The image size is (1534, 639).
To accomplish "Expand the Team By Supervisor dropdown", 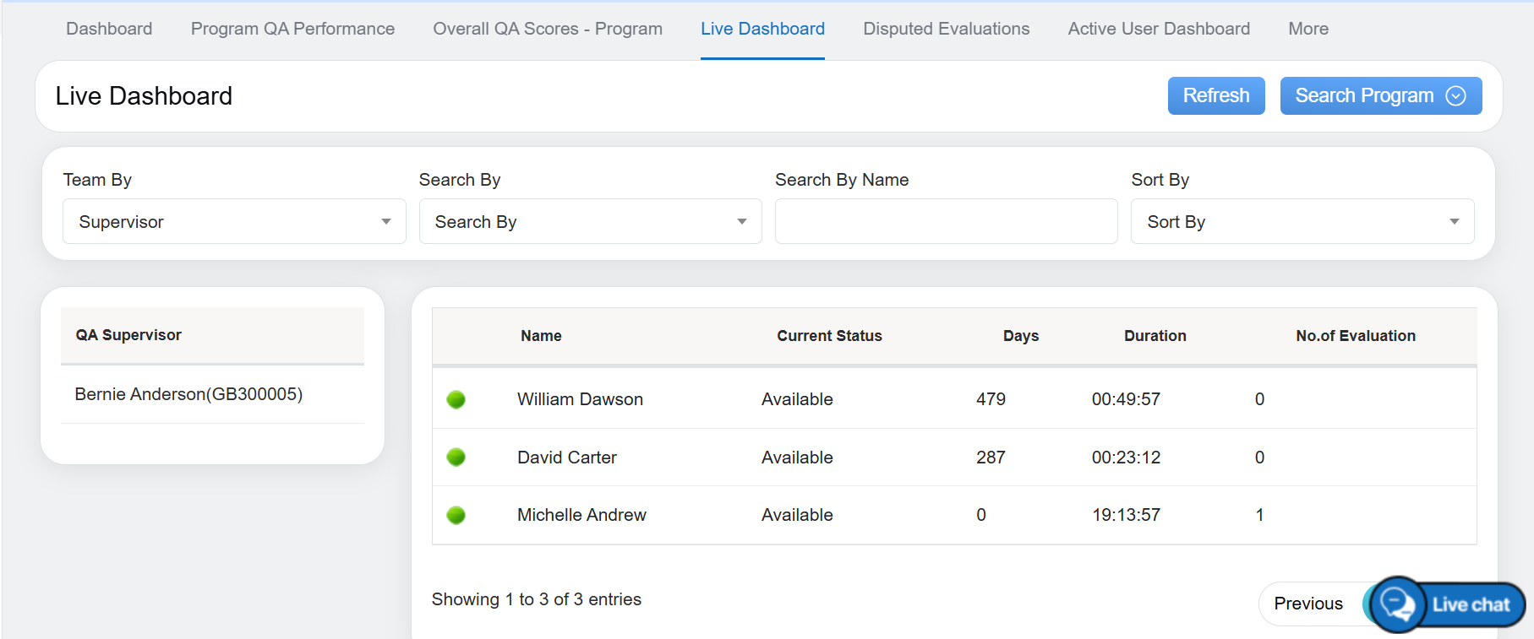I will coord(234,222).
